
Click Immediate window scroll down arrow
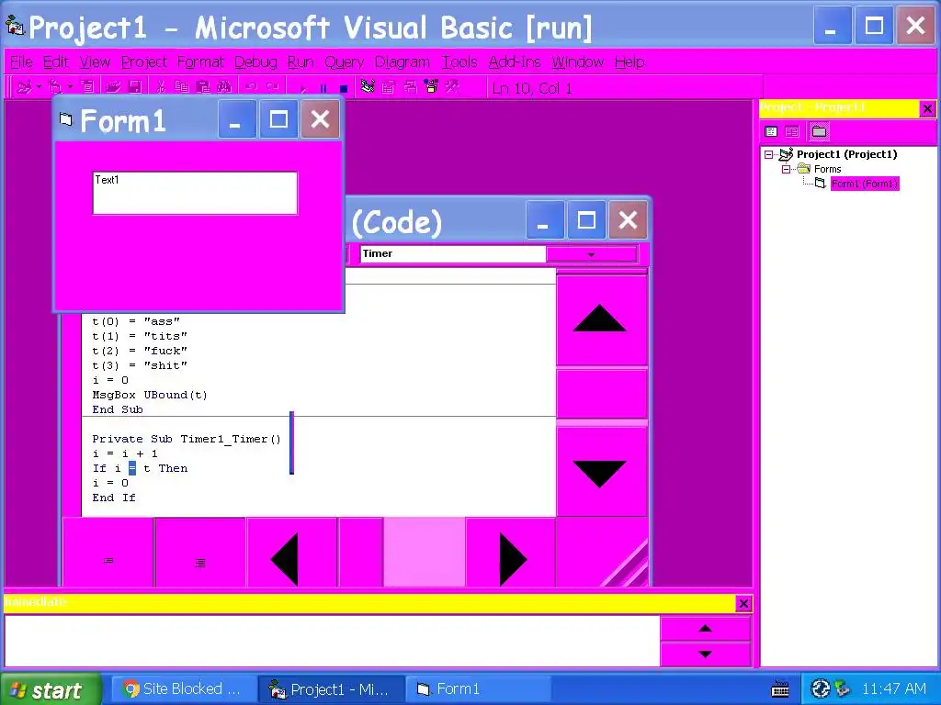(x=705, y=654)
